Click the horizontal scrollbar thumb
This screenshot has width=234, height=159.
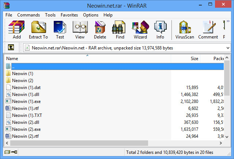79,143
